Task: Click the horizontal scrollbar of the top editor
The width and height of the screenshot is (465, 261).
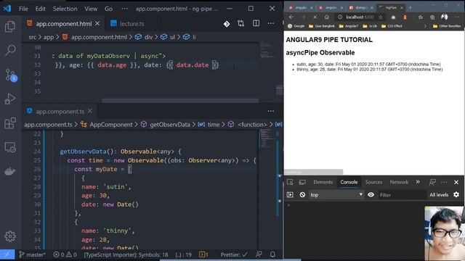Action: [x=180, y=100]
